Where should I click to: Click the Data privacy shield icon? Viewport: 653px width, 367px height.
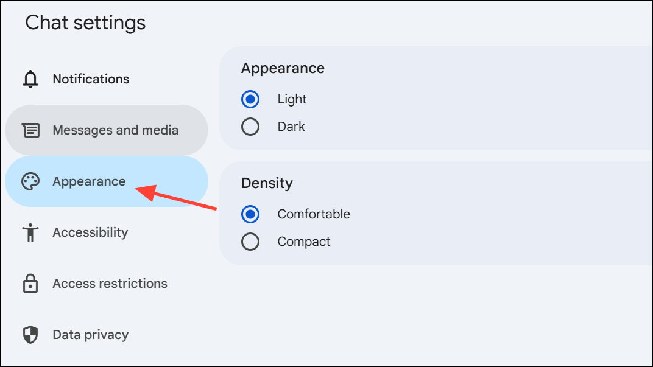tap(30, 335)
